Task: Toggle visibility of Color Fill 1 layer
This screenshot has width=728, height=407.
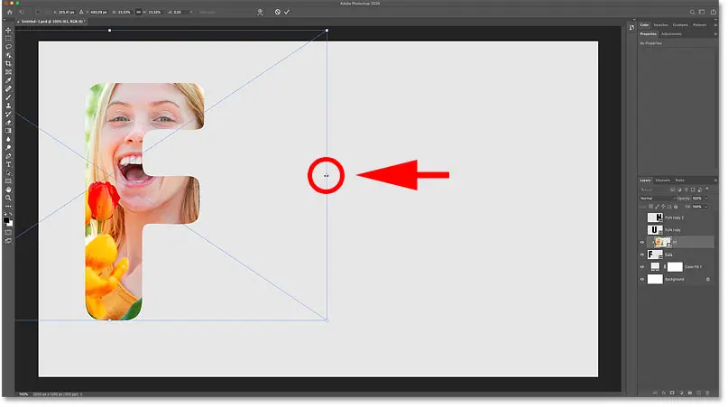Action: pos(642,268)
